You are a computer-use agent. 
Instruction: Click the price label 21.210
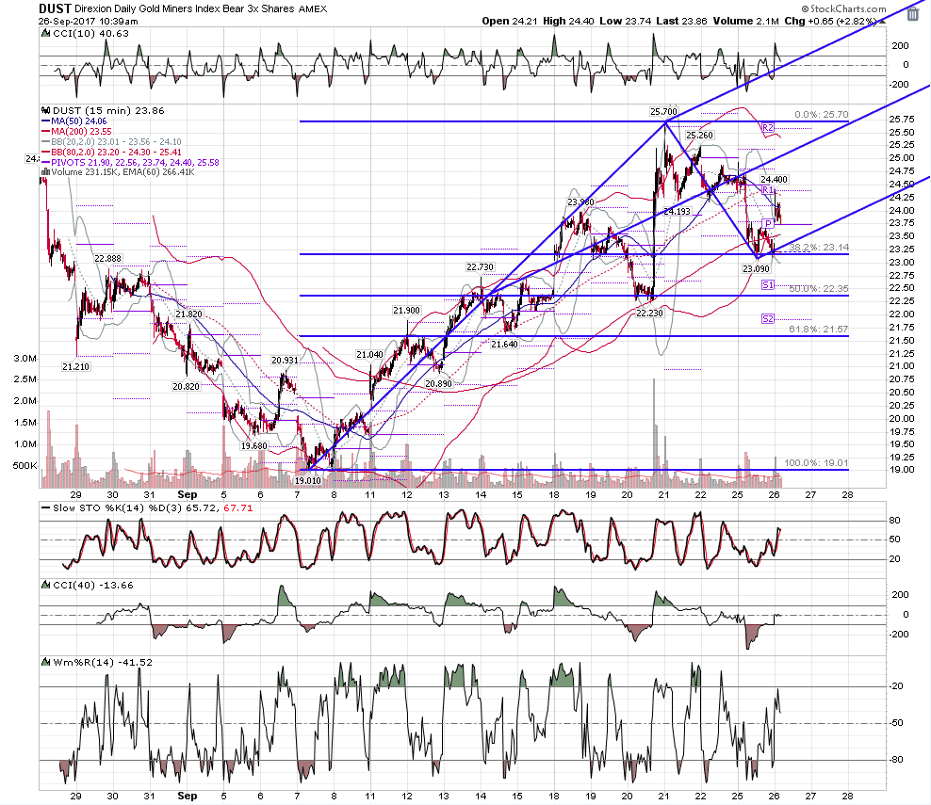click(75, 367)
